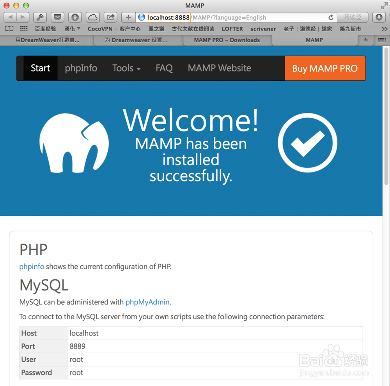This screenshot has height=386, width=390.
Task: Visit MAMP Website navbar link
Action: click(x=219, y=68)
